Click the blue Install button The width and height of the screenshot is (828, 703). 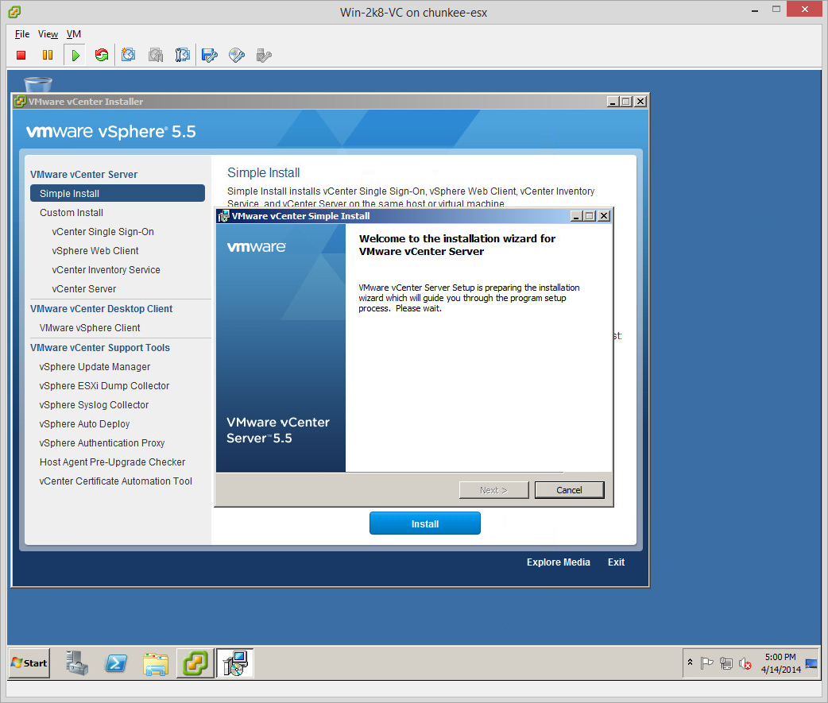pos(424,523)
